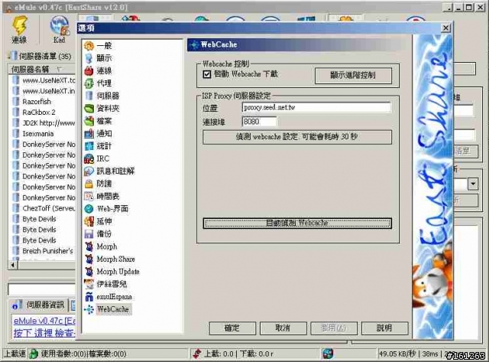The height and width of the screenshot is (362, 489).
Task: Confirm with the 確定 button
Action: (232, 328)
